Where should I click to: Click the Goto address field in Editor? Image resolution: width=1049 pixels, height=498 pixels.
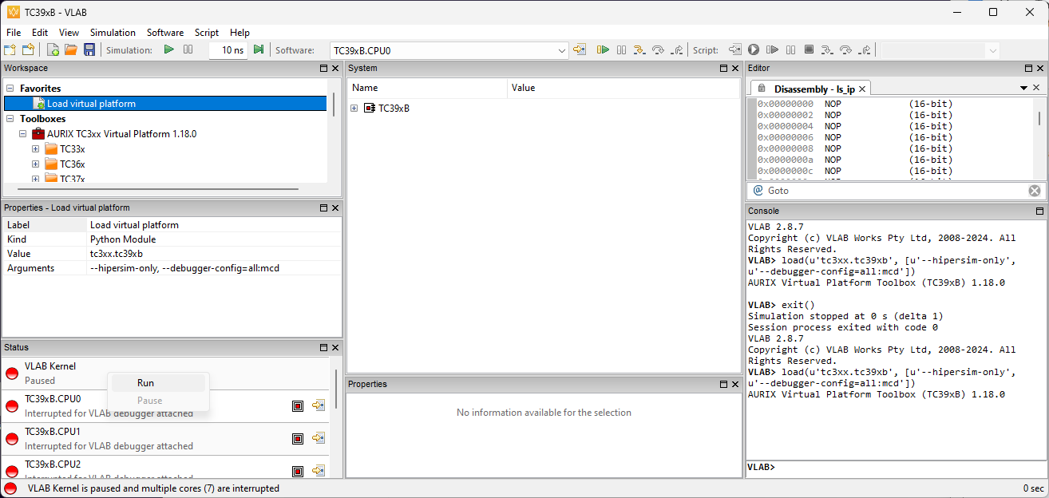point(894,191)
